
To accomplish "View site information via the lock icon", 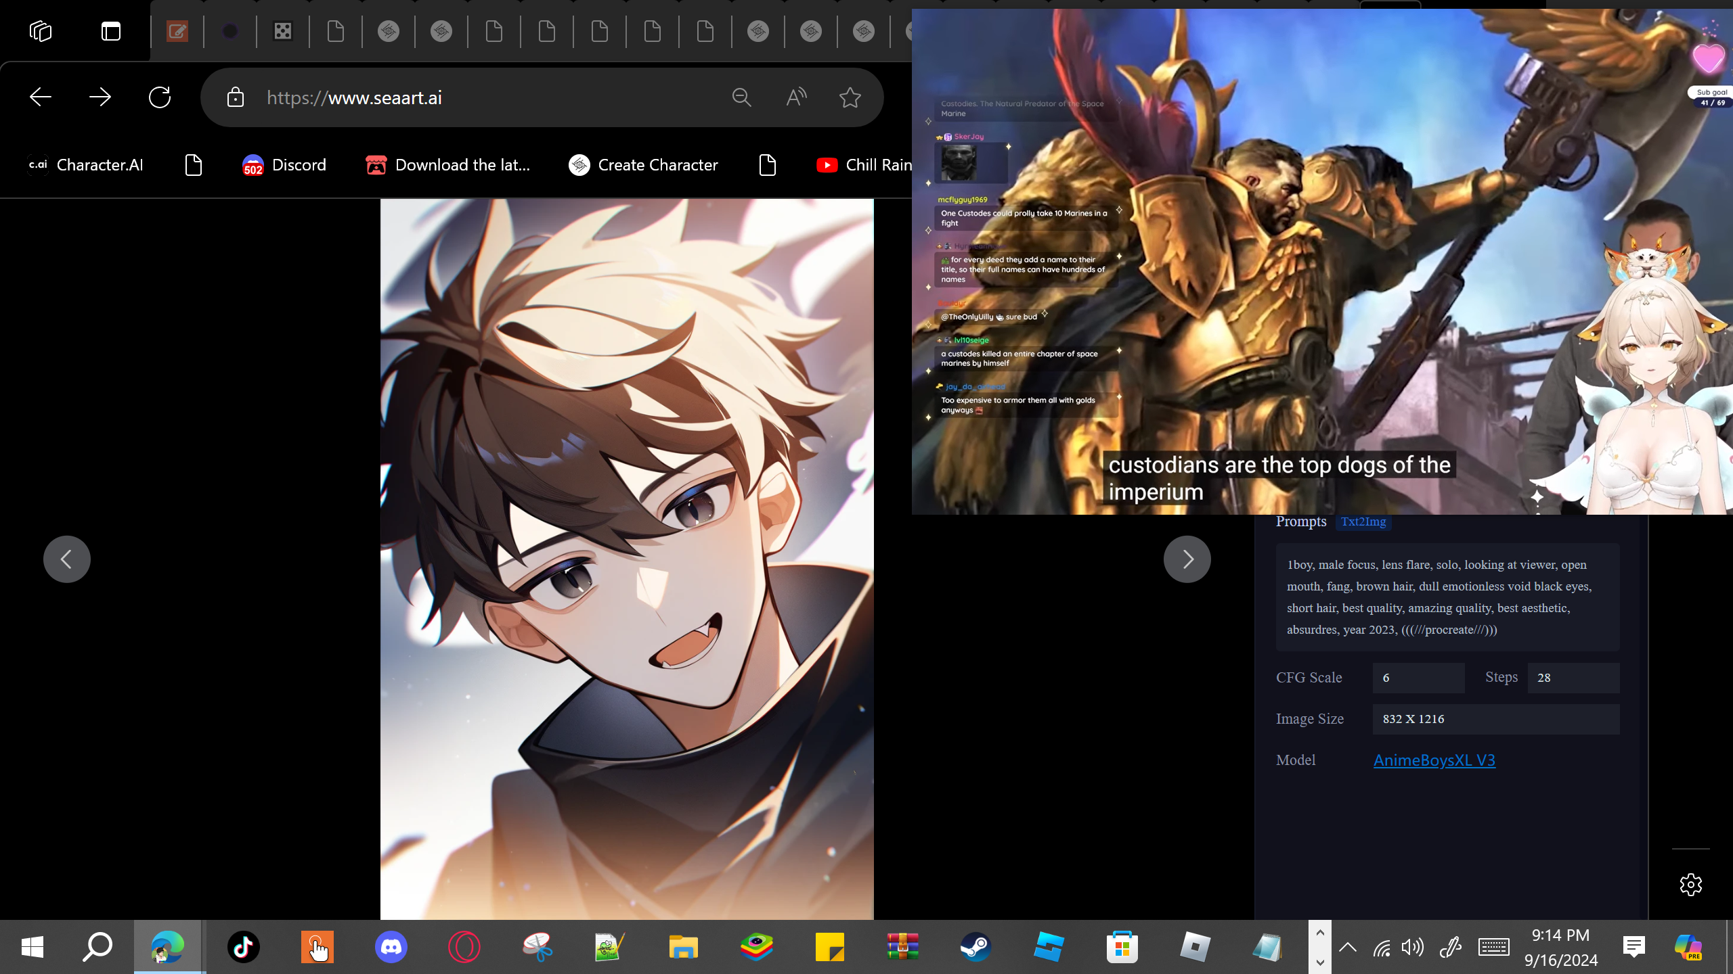I will 236,97.
